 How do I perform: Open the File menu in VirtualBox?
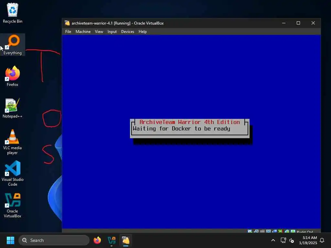click(68, 32)
